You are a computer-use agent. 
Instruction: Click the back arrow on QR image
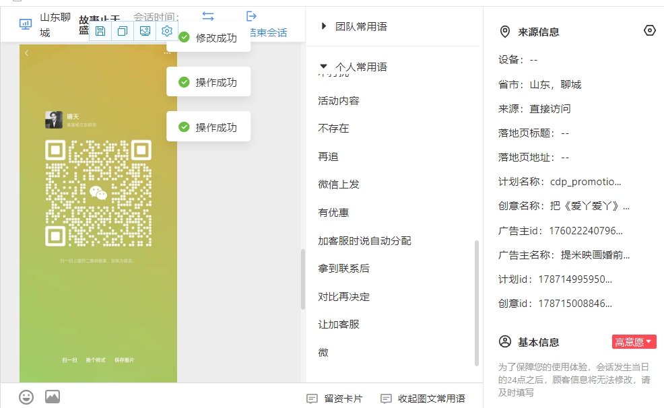click(27, 53)
